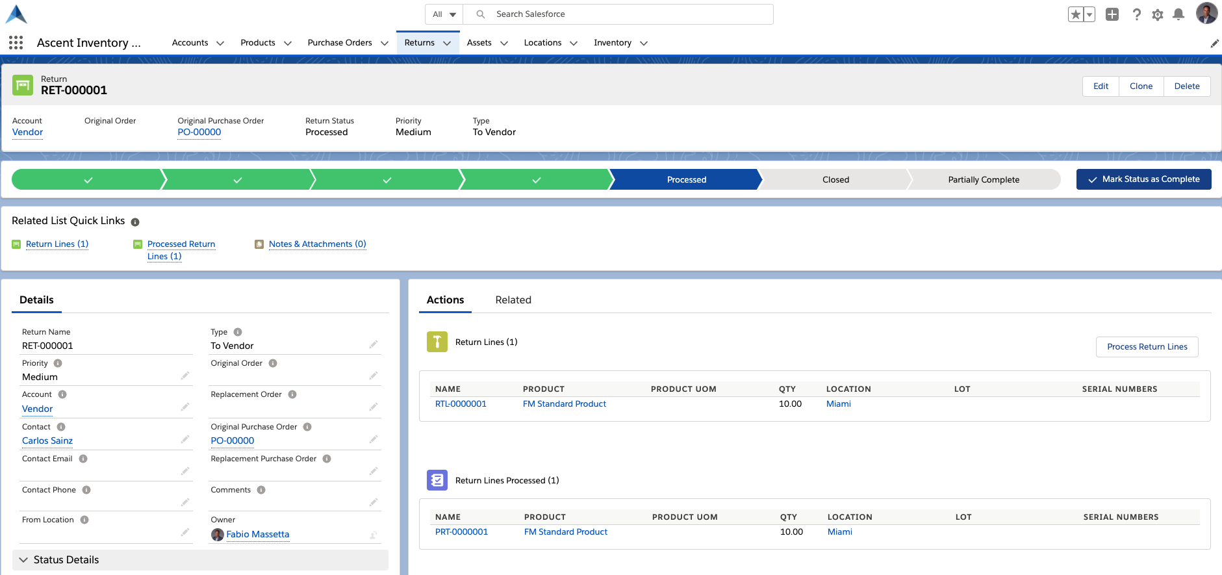The height and width of the screenshot is (575, 1222).
Task: Click the edit pencil for Original Order field
Action: [374, 376]
